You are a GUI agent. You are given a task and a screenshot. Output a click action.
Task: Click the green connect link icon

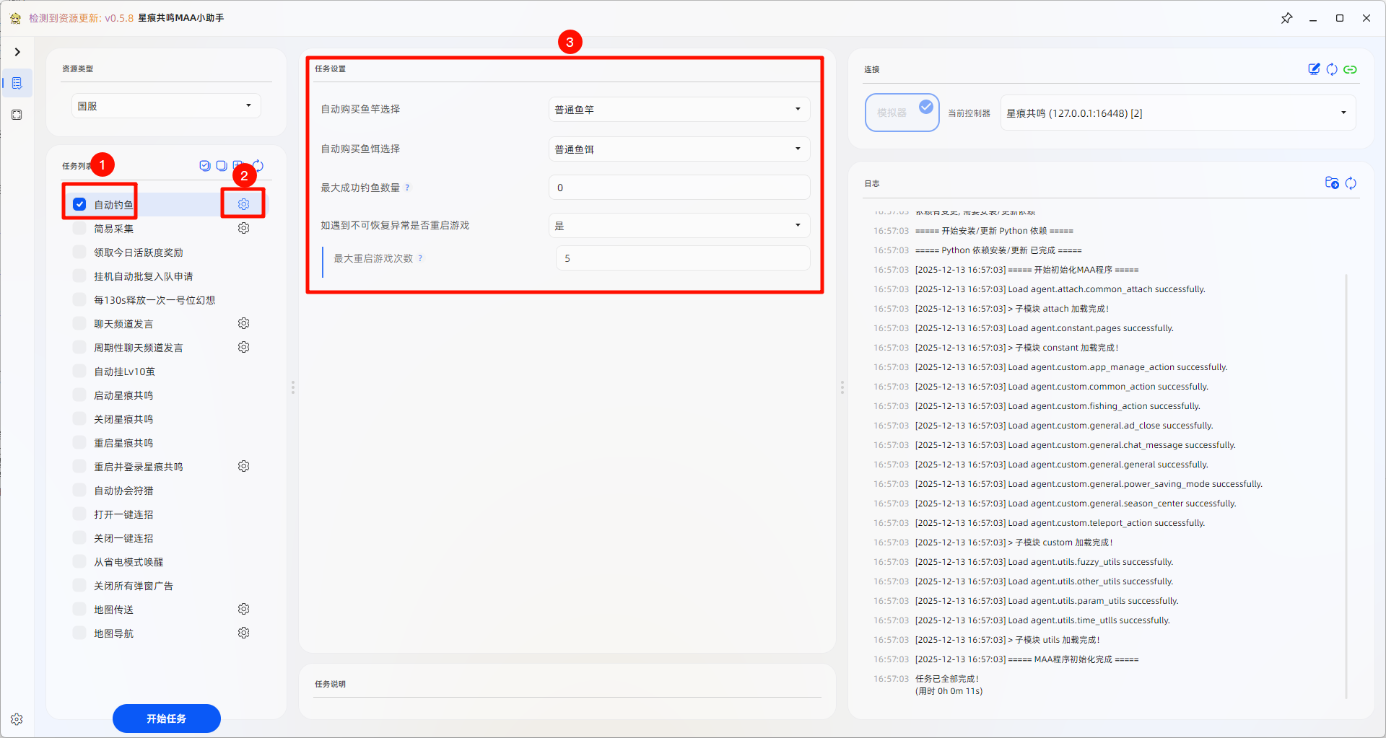[1350, 69]
